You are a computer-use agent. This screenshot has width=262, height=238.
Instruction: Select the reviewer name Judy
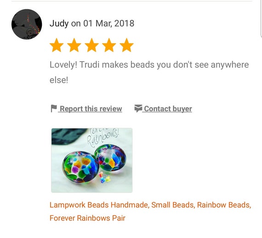click(59, 23)
